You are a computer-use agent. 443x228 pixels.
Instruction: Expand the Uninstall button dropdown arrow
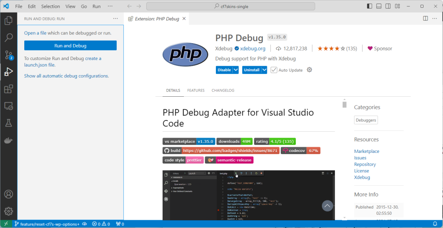click(x=264, y=70)
